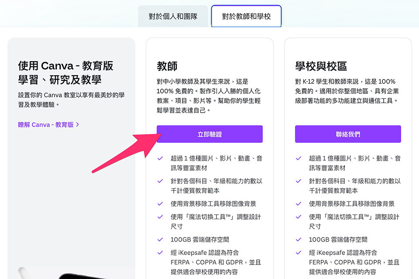Click checkmark beside 100GB 雲端儲存空間 in 學校與校區 card
The image size is (419, 279).
click(299, 240)
